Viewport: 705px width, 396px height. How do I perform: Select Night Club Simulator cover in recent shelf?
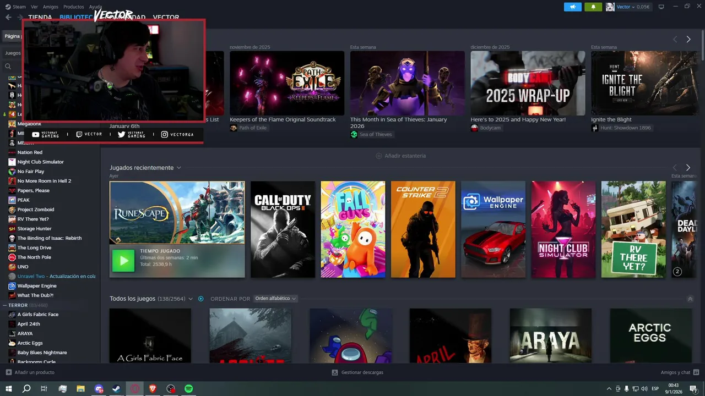point(563,229)
